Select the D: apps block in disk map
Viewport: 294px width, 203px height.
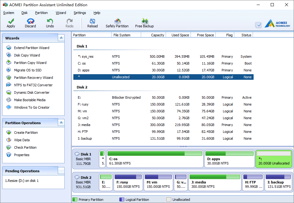(x=229, y=159)
